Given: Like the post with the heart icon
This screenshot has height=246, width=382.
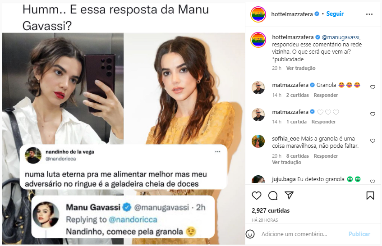Looking at the screenshot, I should tap(256, 196).
